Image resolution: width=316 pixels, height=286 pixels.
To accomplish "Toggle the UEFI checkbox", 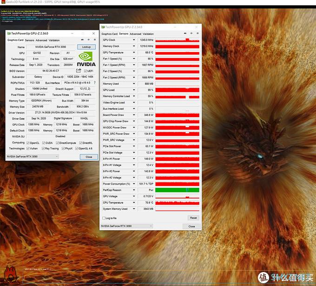I will tap(86, 71).
